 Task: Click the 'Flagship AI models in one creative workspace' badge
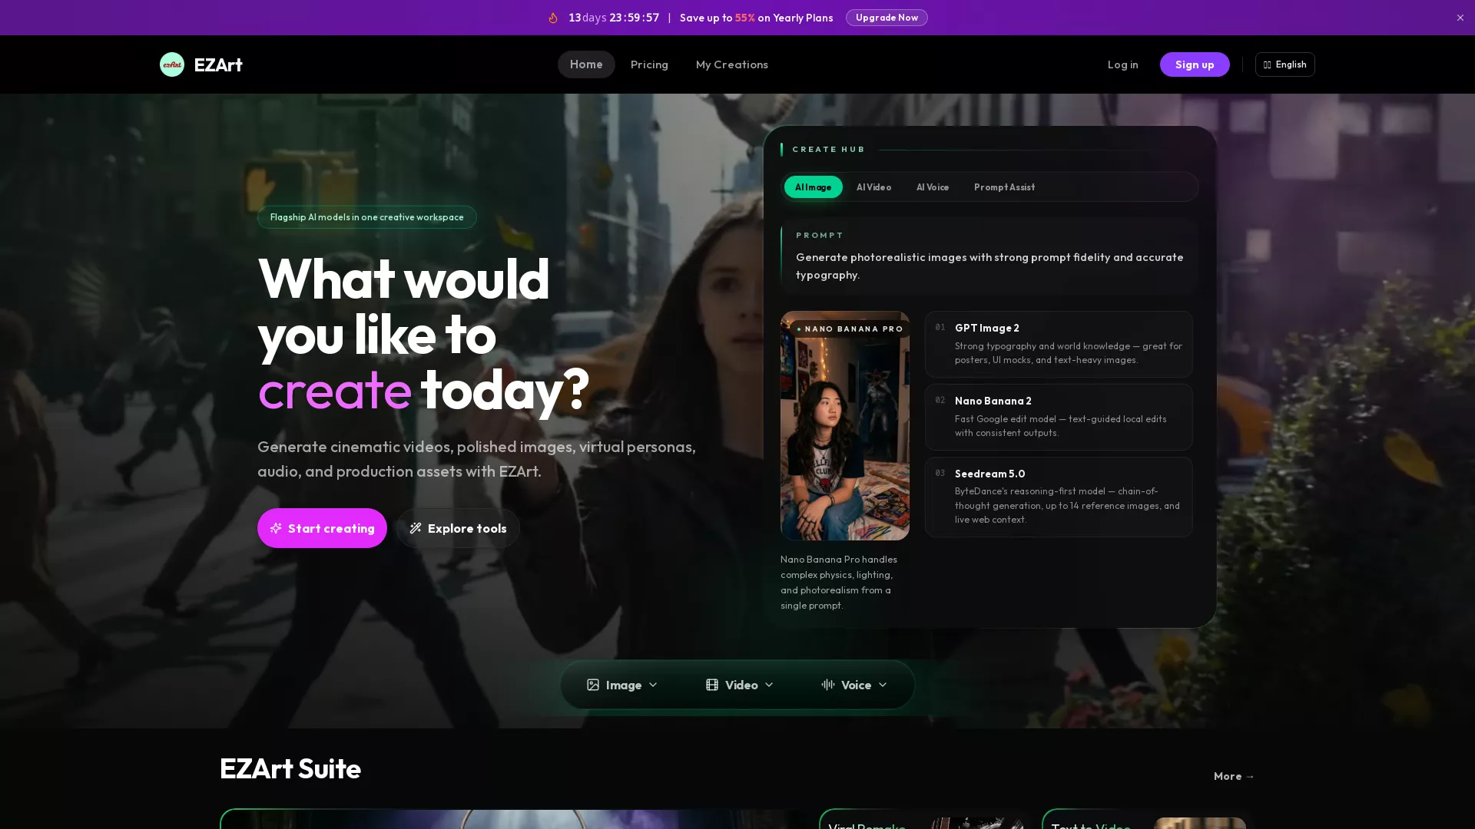[x=367, y=217]
